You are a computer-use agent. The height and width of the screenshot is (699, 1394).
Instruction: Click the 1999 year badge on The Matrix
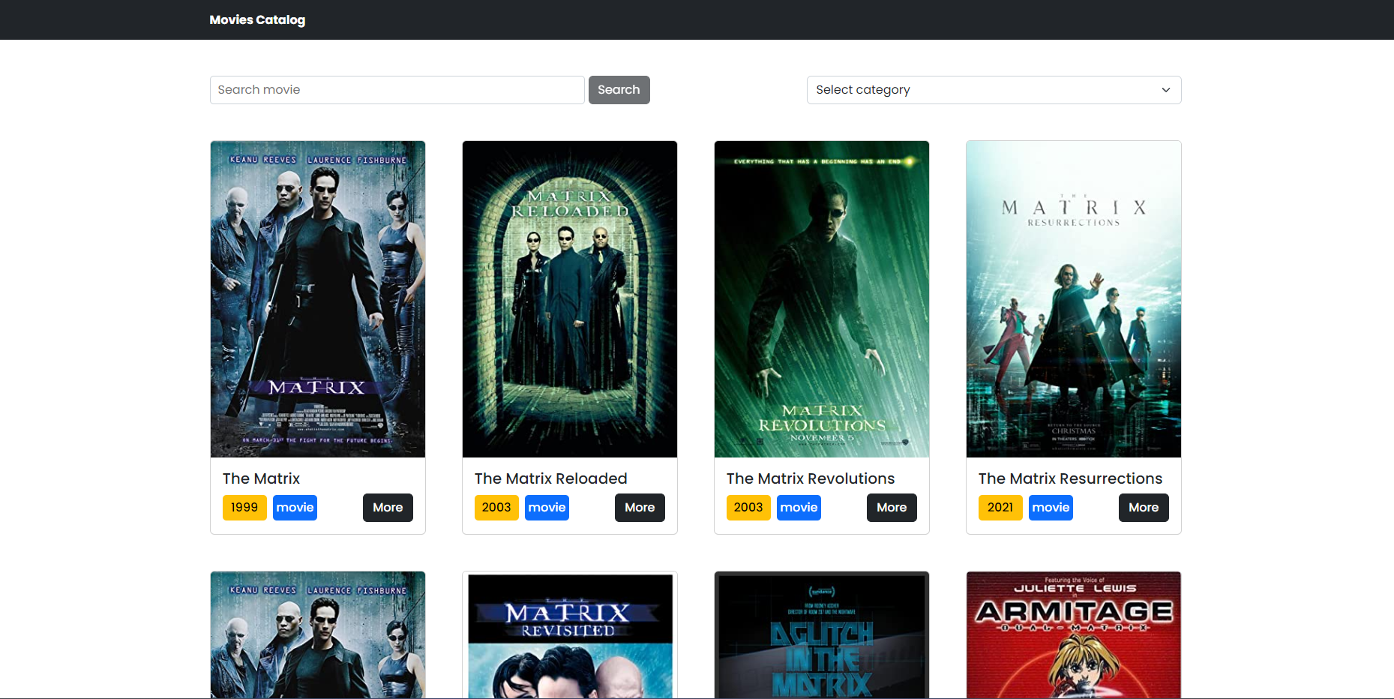(x=244, y=508)
